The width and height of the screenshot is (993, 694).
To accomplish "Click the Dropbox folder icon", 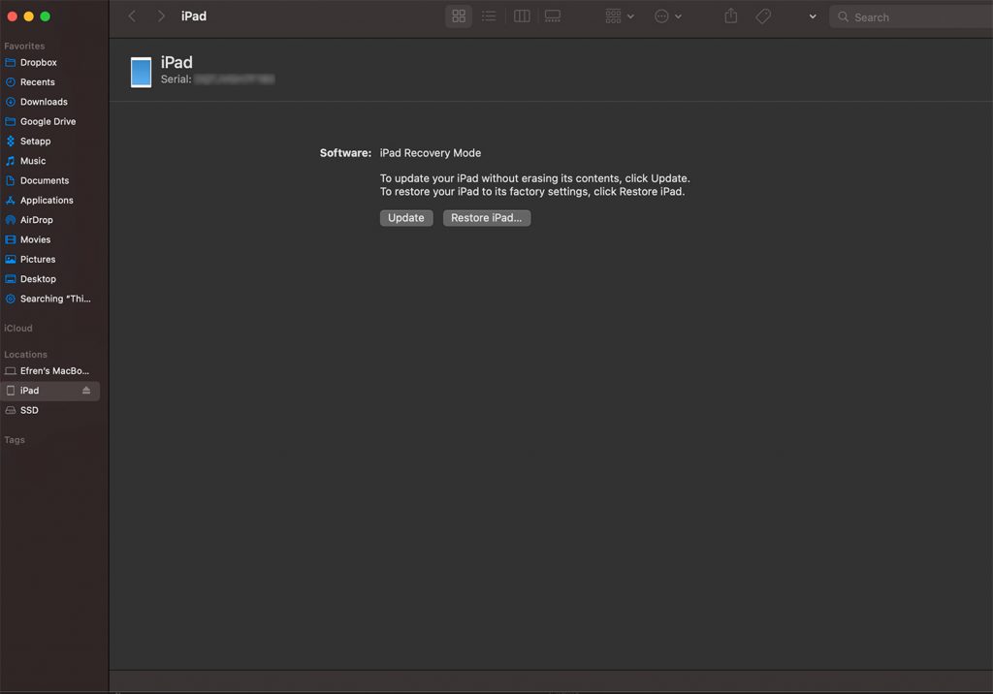I will pyautogui.click(x=10, y=63).
